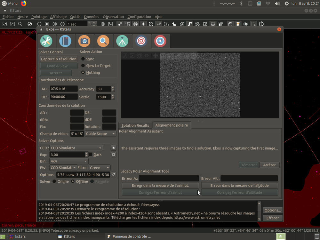This screenshot has width=320, height=240.
Task: Step the clock forward one time step
Action: pos(62,24)
